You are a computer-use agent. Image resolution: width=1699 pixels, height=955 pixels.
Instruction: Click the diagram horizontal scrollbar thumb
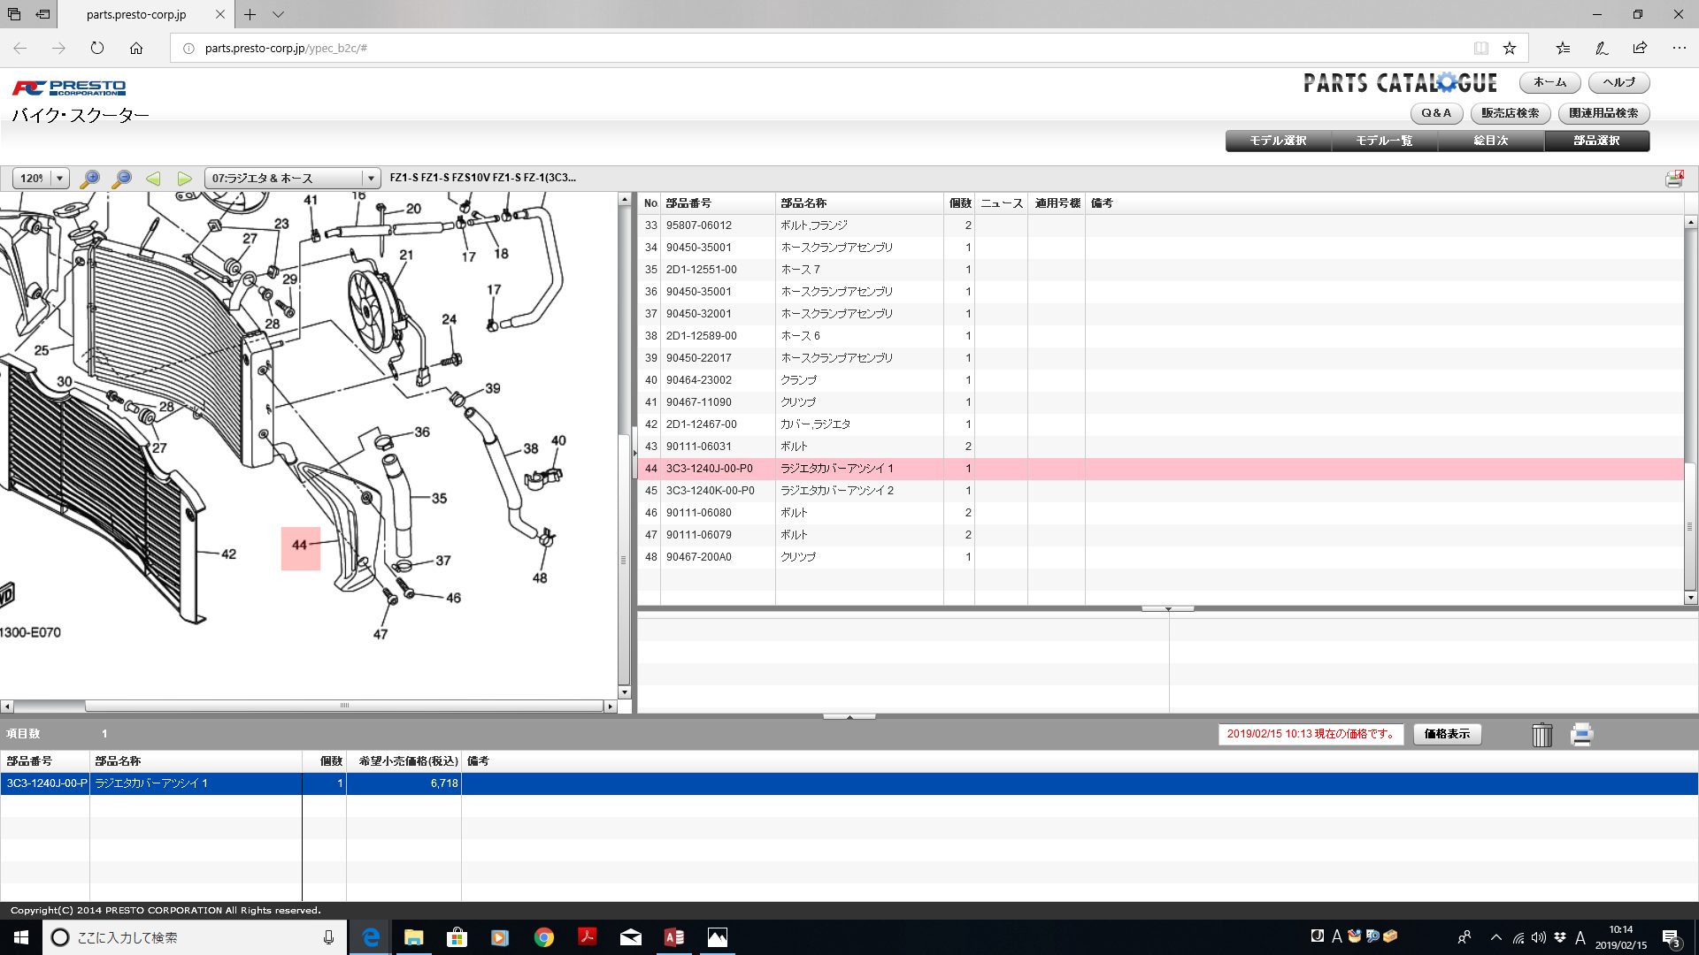coord(344,706)
